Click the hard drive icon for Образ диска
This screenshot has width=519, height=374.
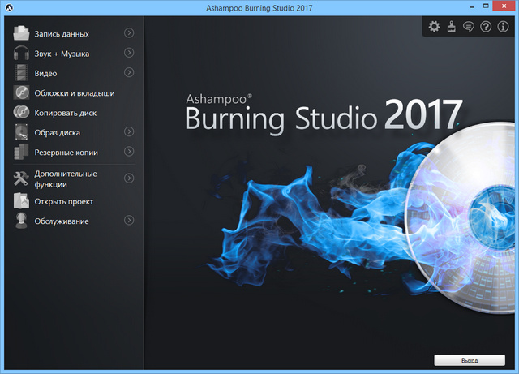point(21,132)
